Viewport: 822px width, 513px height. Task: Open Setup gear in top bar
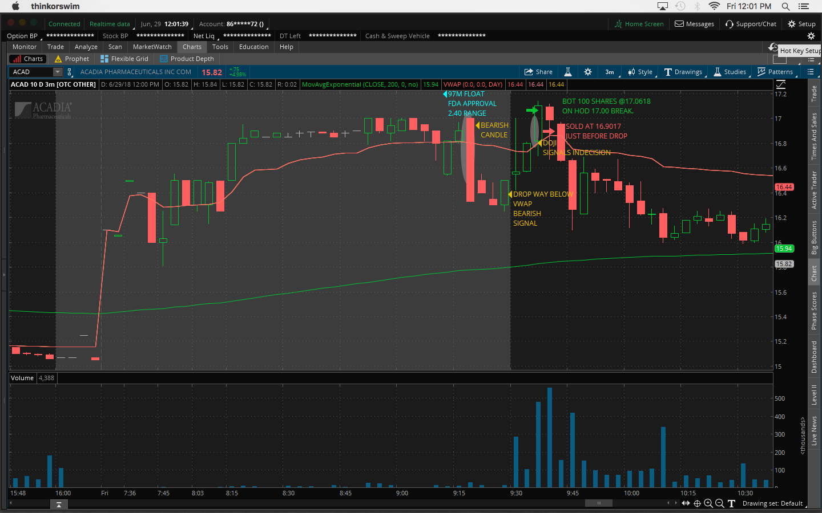(801, 24)
